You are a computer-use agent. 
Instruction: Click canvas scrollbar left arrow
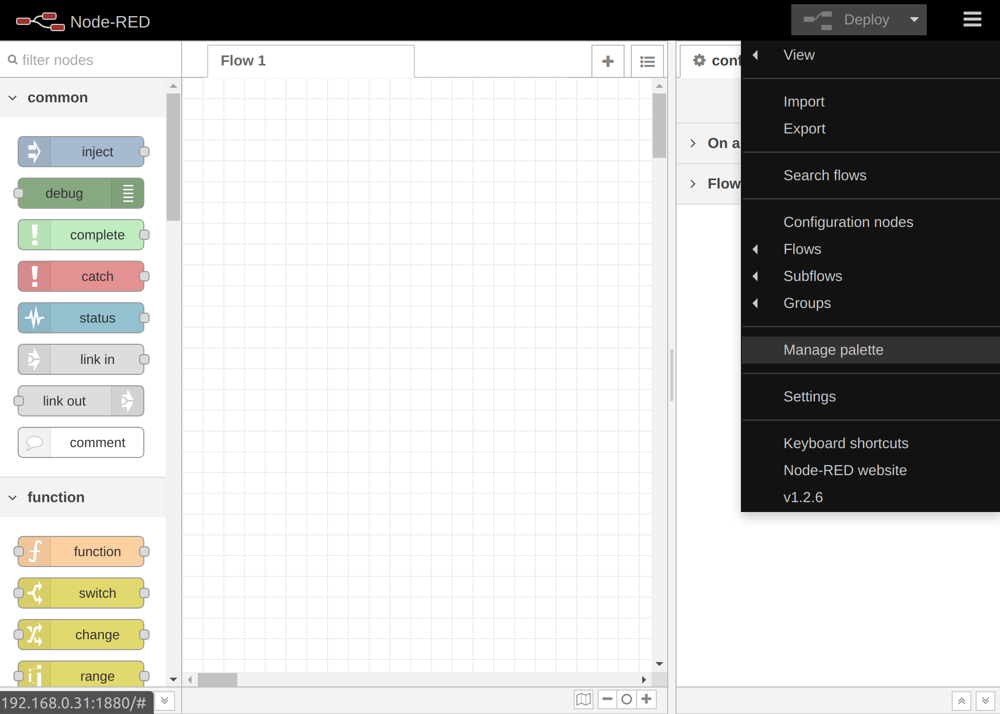click(190, 679)
